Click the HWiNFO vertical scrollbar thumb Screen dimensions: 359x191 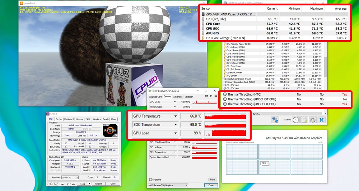(325, 67)
